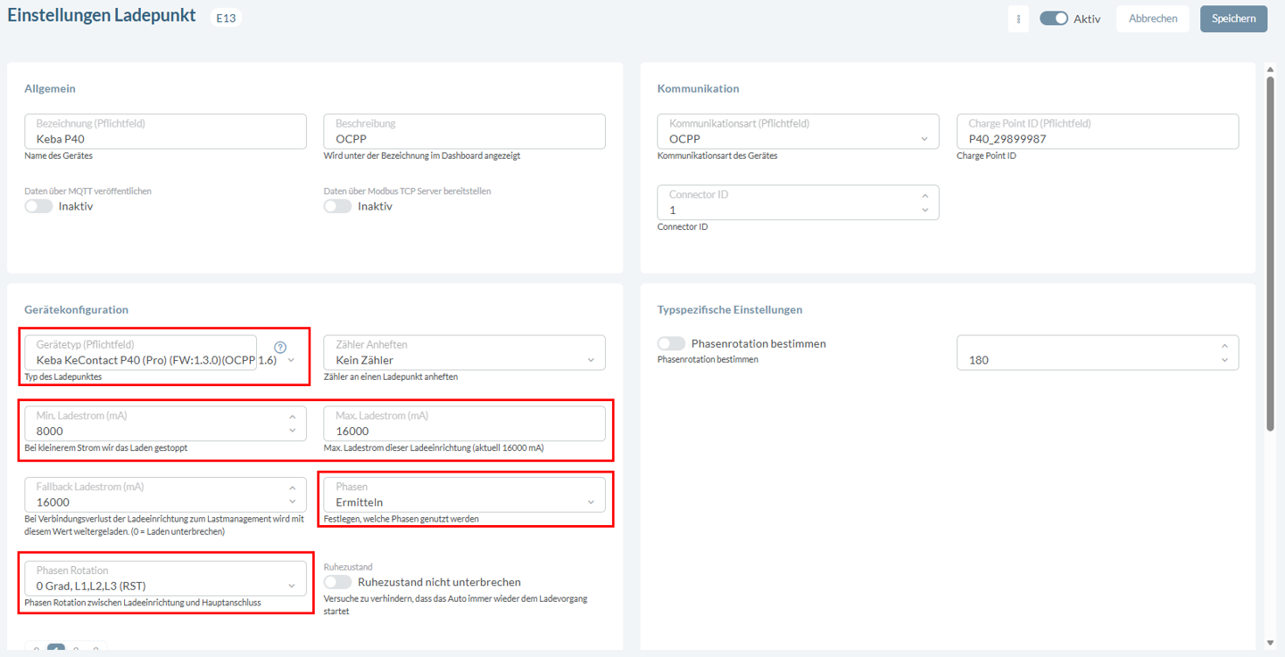This screenshot has width=1285, height=657.
Task: Click the Beschreibung field containing OCPP
Action: (464, 131)
